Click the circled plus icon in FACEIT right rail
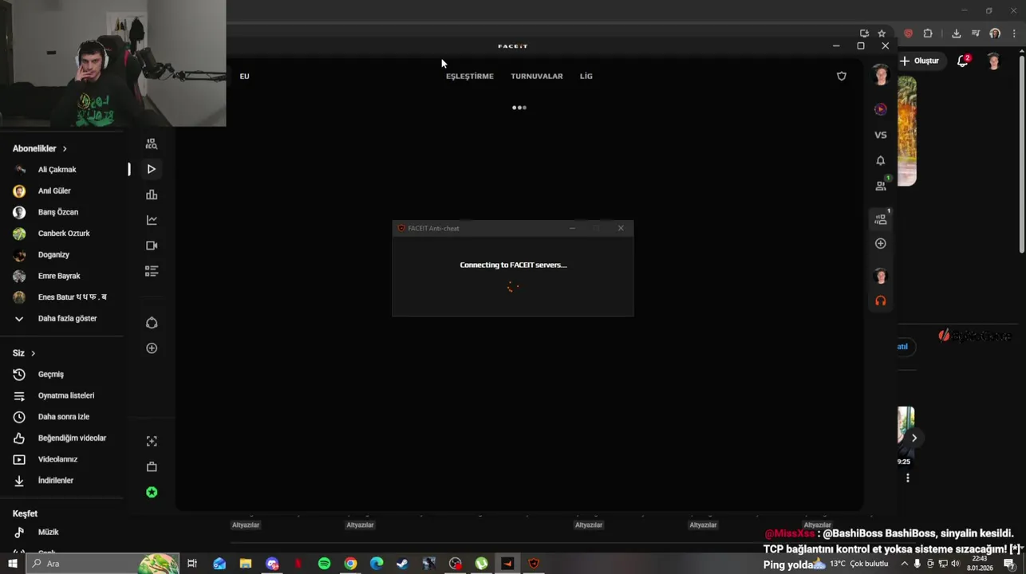The width and height of the screenshot is (1026, 574). [x=881, y=243]
